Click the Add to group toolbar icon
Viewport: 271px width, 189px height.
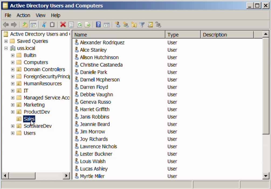point(158,25)
